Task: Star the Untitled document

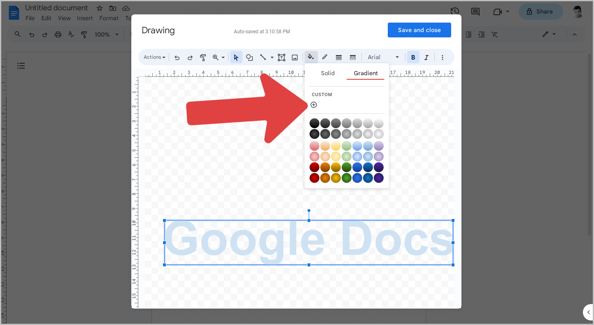Action: (x=100, y=8)
